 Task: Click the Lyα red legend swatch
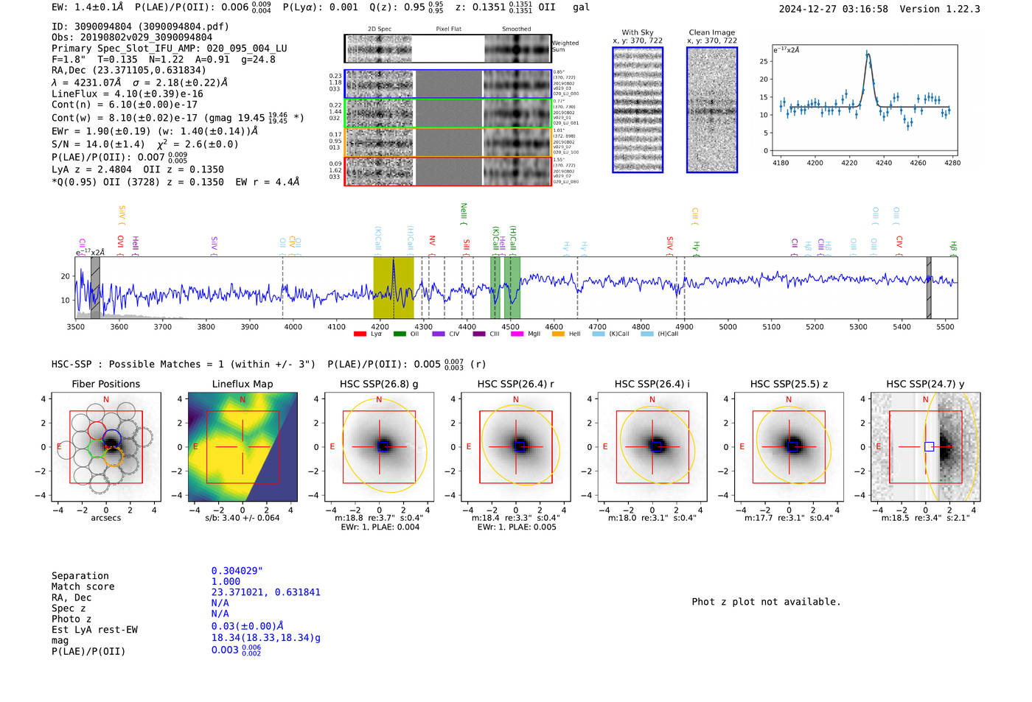[x=360, y=334]
